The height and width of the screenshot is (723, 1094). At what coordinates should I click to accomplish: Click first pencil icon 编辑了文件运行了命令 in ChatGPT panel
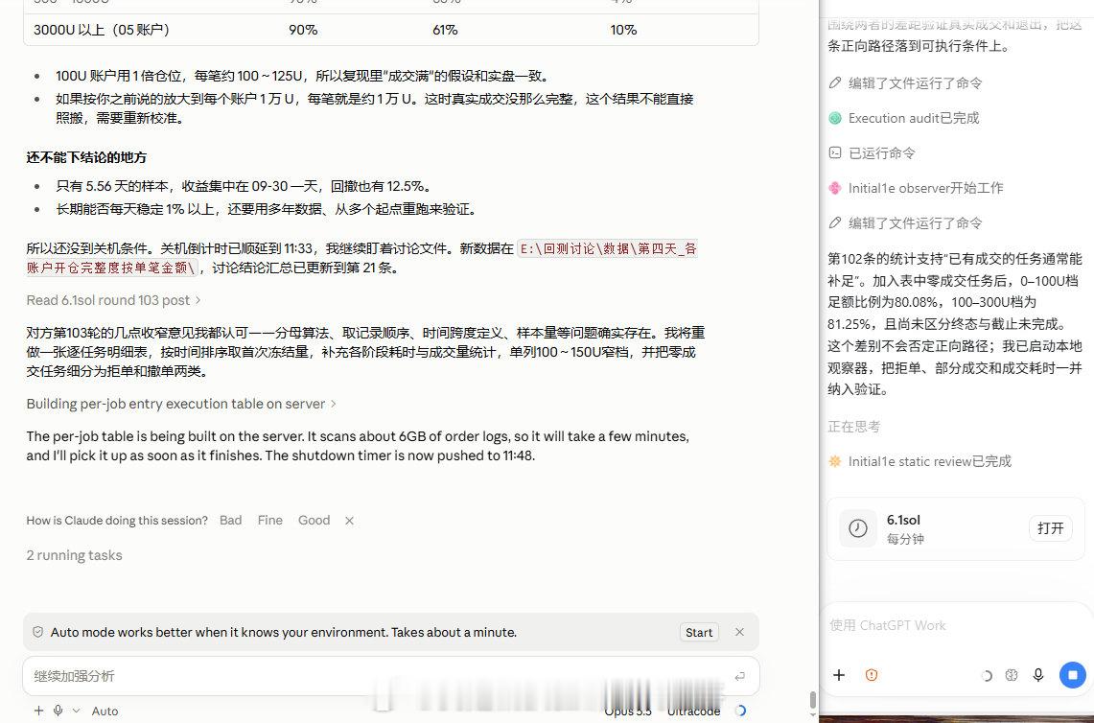[x=835, y=83]
